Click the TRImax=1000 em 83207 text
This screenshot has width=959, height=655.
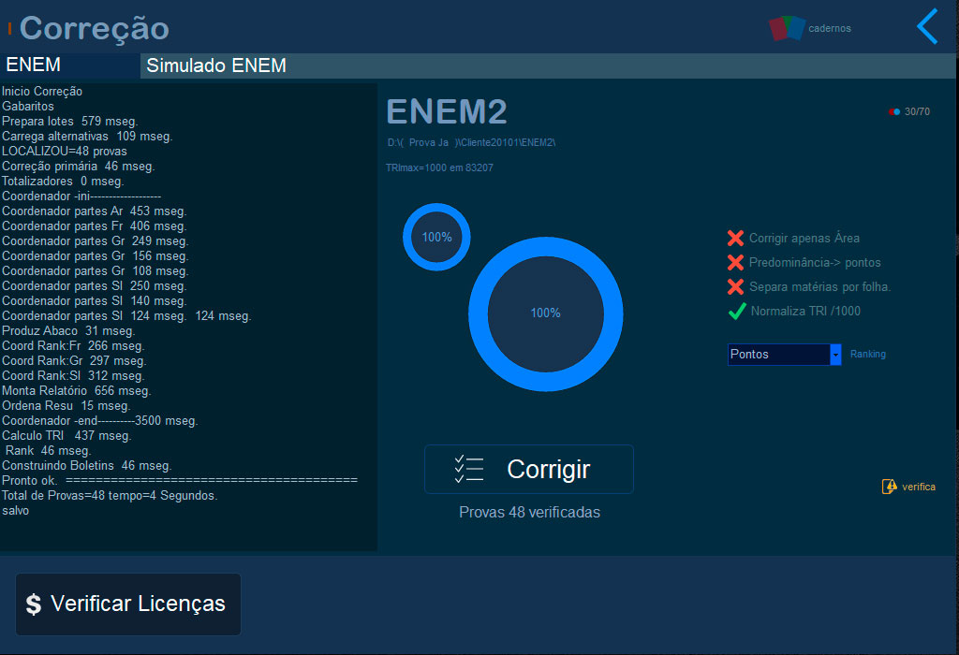439,167
